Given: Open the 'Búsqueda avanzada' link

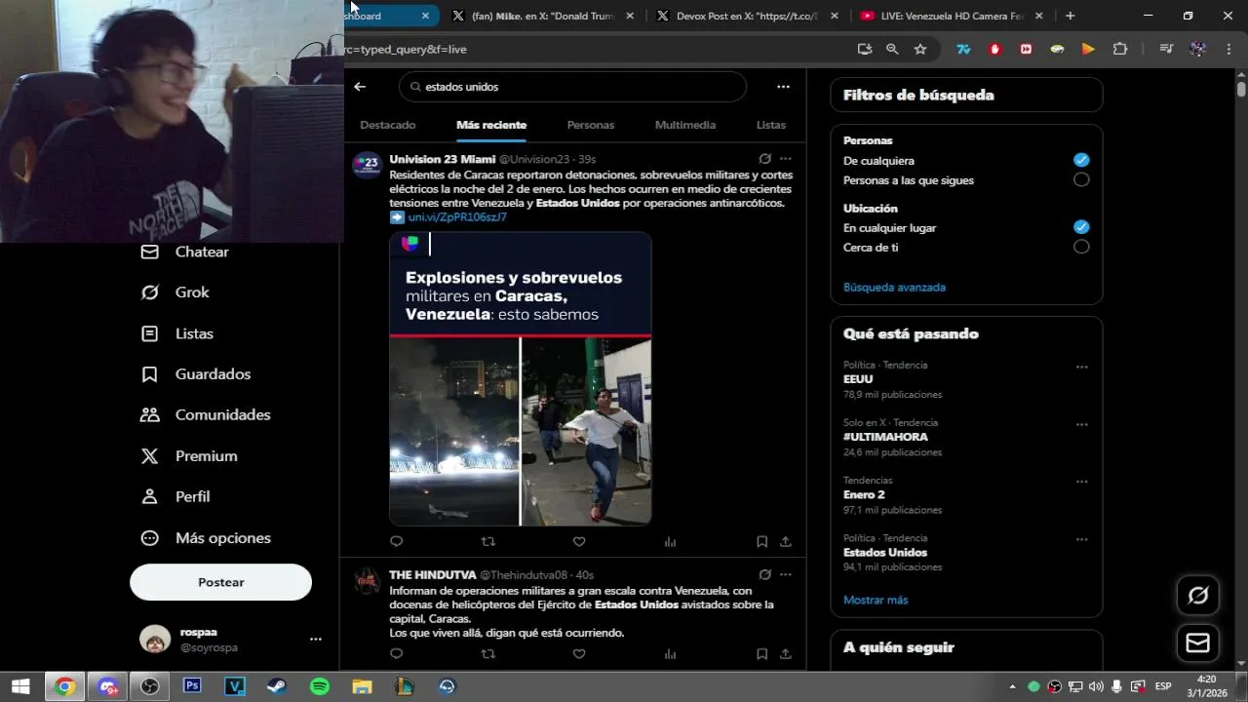Looking at the screenshot, I should [x=894, y=288].
